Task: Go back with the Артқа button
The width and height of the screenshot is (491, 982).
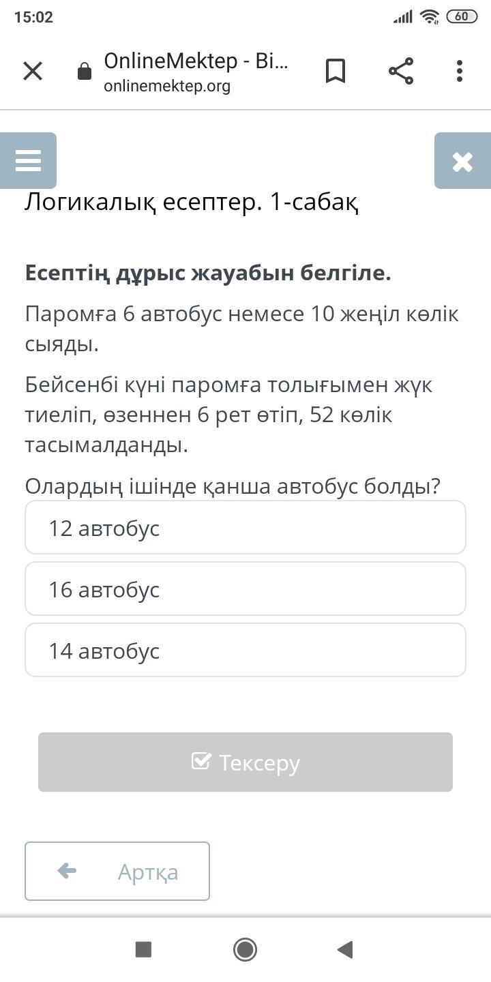Action: click(x=117, y=872)
